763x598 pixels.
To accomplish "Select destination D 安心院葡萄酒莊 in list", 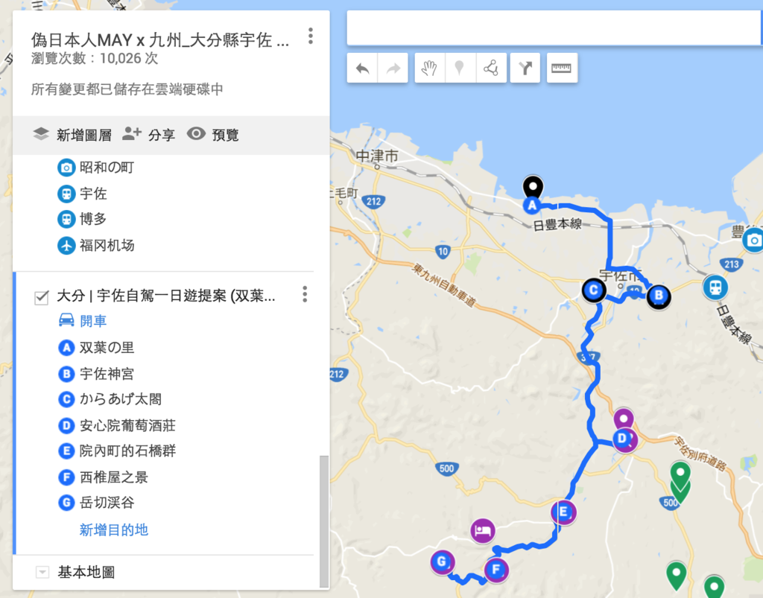I will [x=117, y=426].
